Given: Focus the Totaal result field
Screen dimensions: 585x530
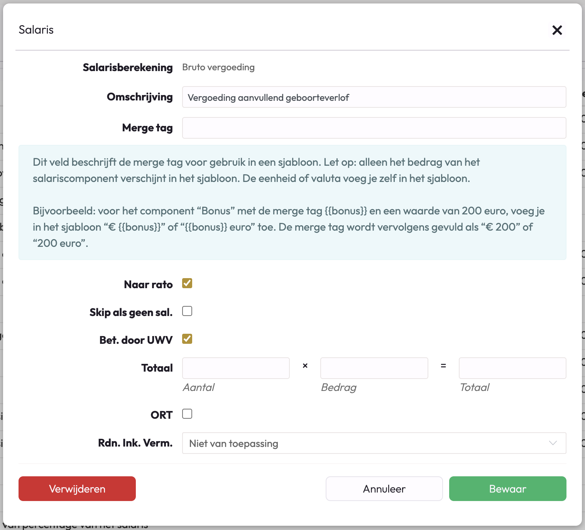Looking at the screenshot, I should [512, 368].
